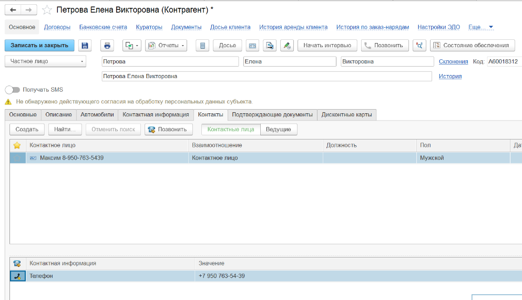Click the card icon right of Досье
522x300 pixels.
point(252,46)
